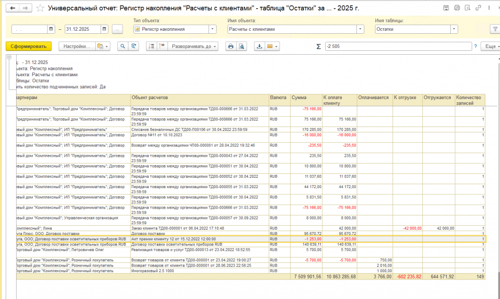Go back using the left arrow button
This screenshot has height=299, width=500.
point(13,8)
